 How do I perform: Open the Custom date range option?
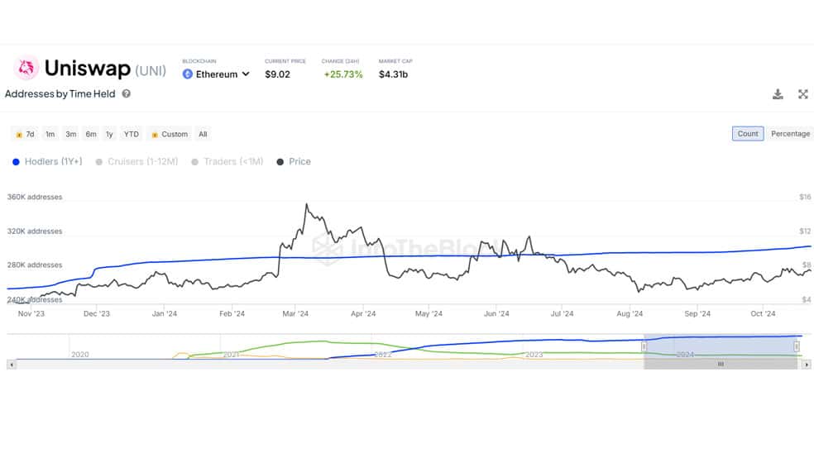[x=170, y=134]
